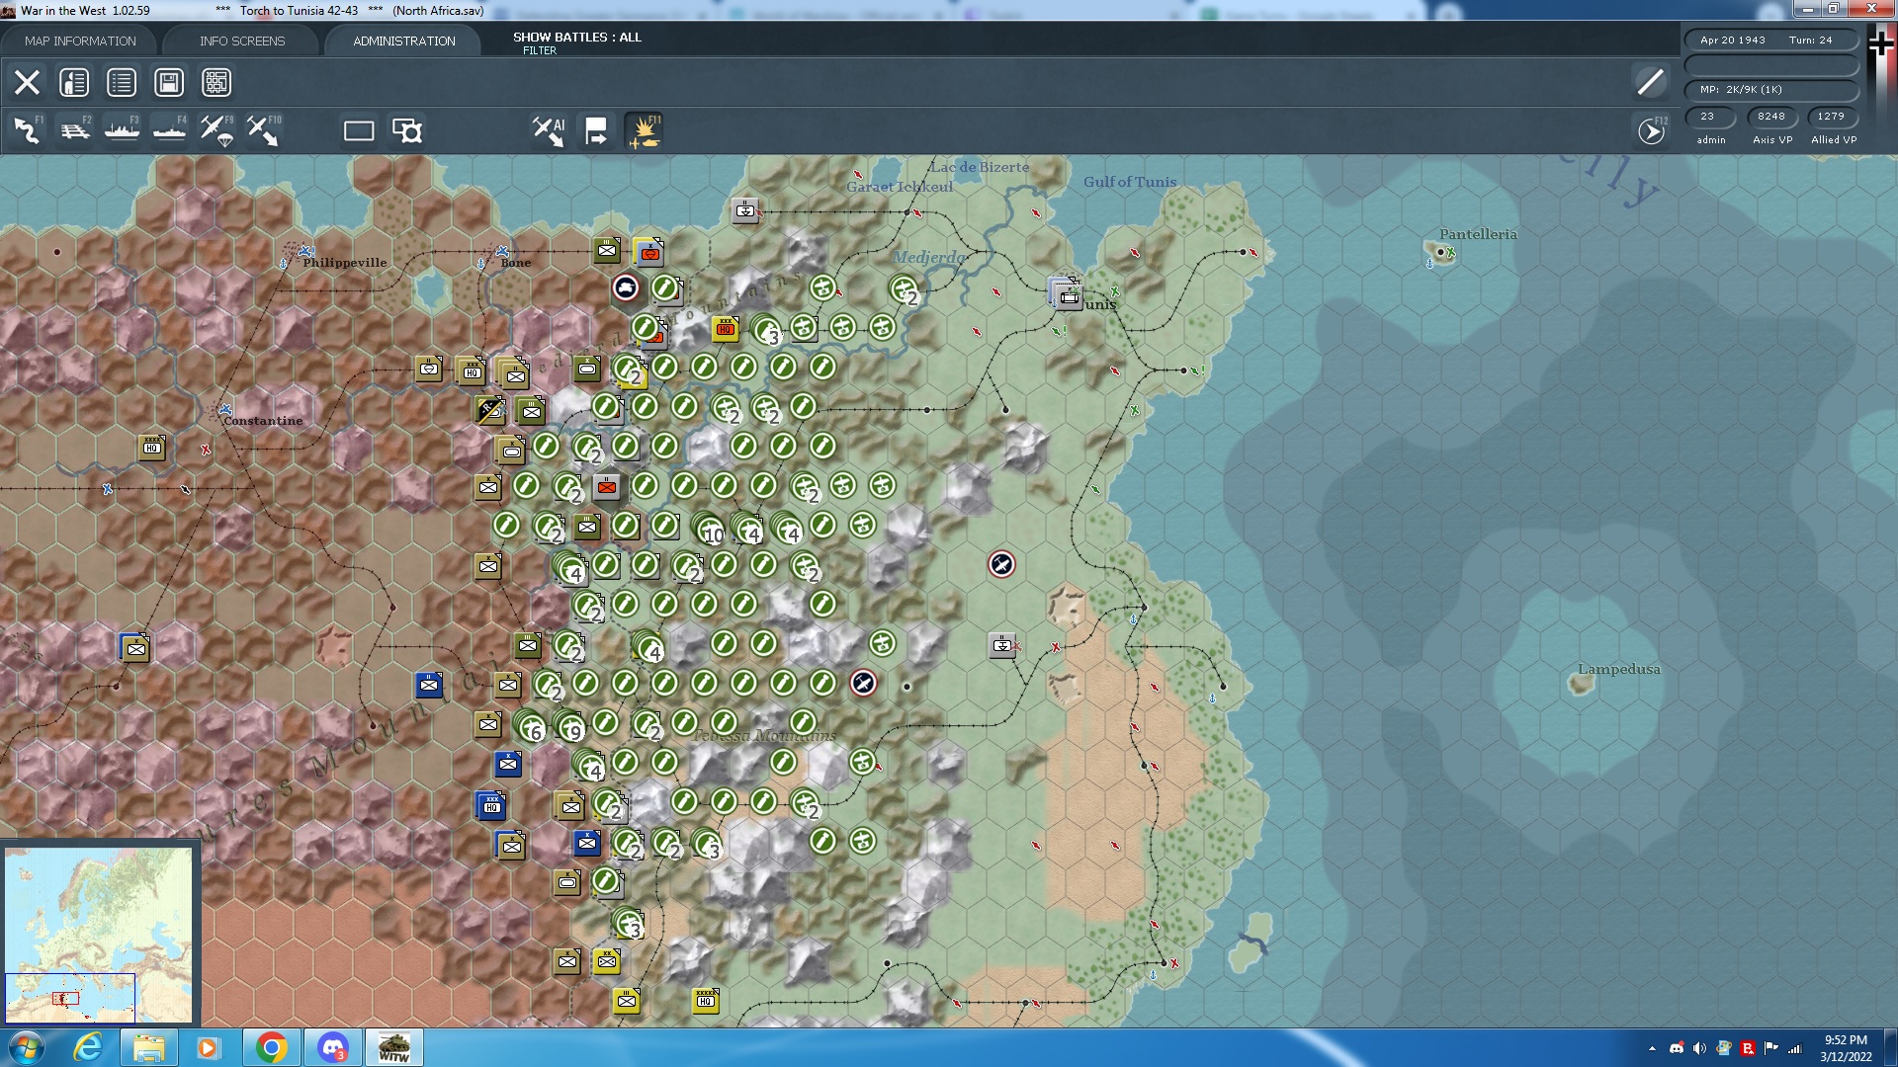The height and width of the screenshot is (1067, 1898).
Task: Click the pencil edit icon at right
Action: pos(1650,82)
